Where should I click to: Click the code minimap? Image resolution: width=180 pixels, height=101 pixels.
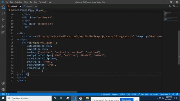click(171, 16)
